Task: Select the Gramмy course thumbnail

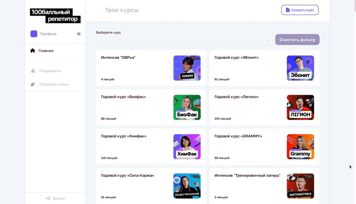Action: coord(300,147)
